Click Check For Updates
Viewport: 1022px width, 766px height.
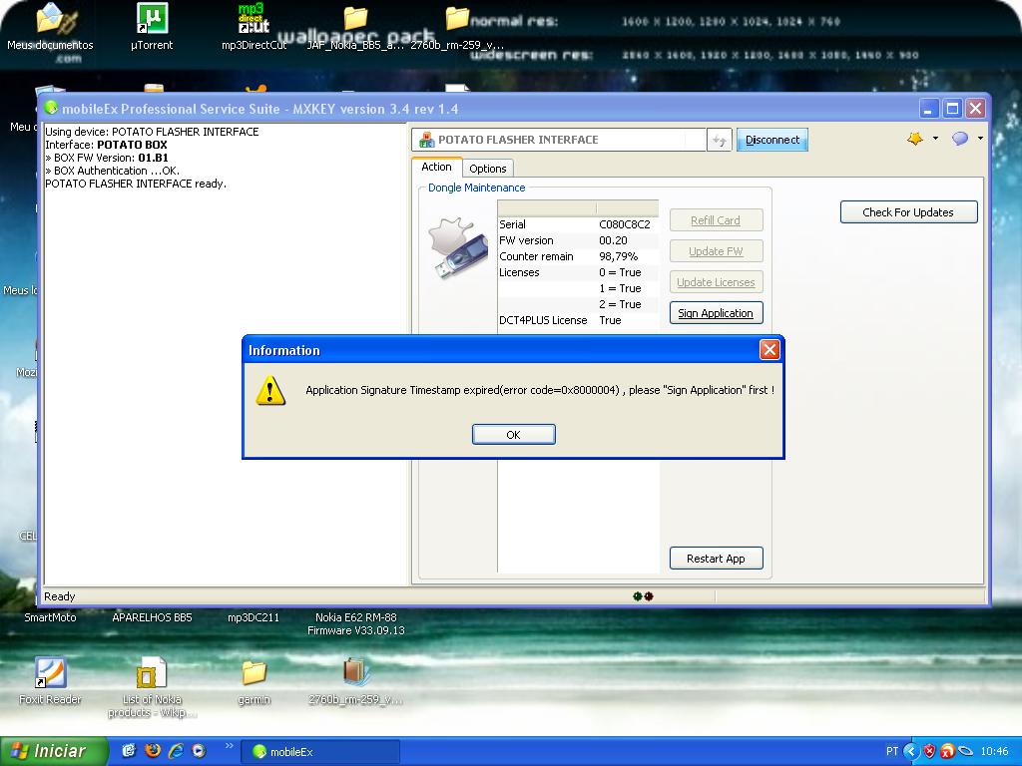[908, 212]
